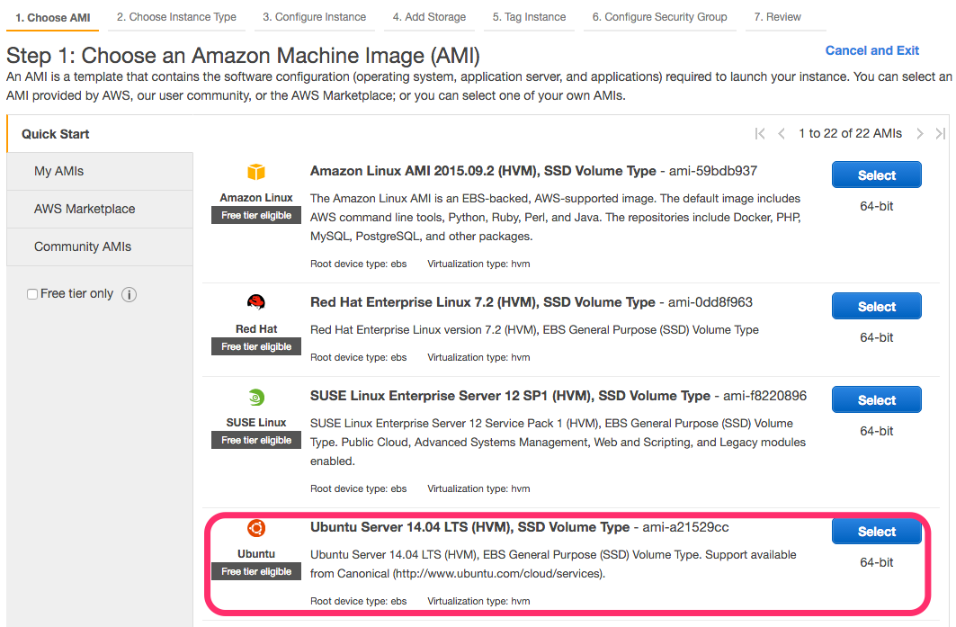This screenshot has width=956, height=627.
Task: Open the 4. Add Storage tab
Action: coord(429,17)
